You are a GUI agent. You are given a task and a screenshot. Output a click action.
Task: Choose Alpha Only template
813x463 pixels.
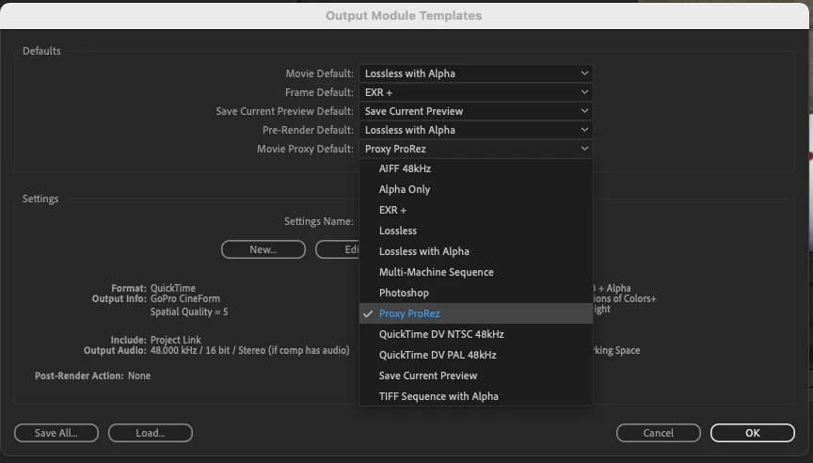[x=476, y=189]
